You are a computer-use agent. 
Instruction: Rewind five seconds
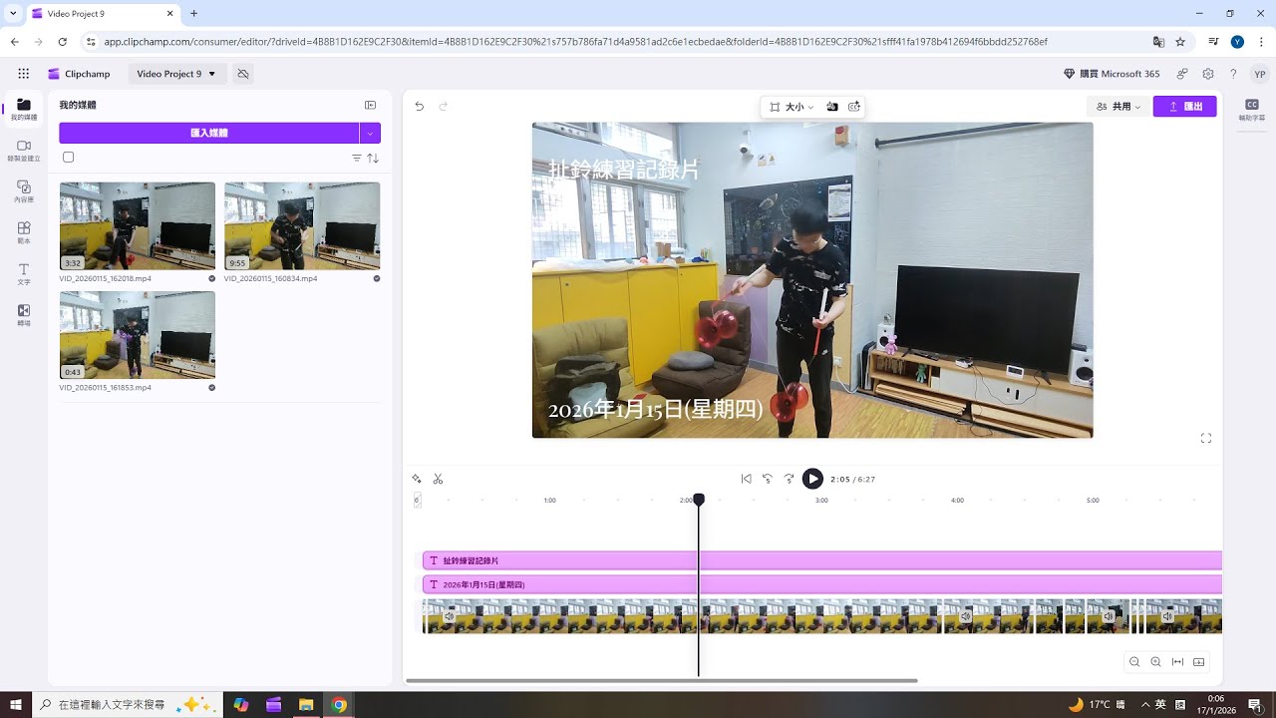[x=768, y=479]
